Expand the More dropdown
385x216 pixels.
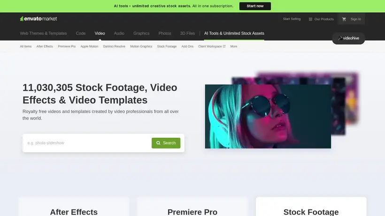(x=234, y=46)
